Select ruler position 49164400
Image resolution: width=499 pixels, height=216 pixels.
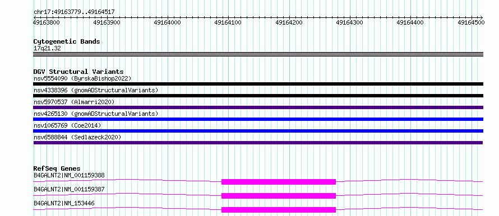pyautogui.click(x=410, y=22)
